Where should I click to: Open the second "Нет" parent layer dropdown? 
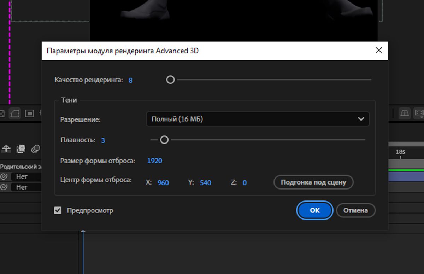coord(22,187)
